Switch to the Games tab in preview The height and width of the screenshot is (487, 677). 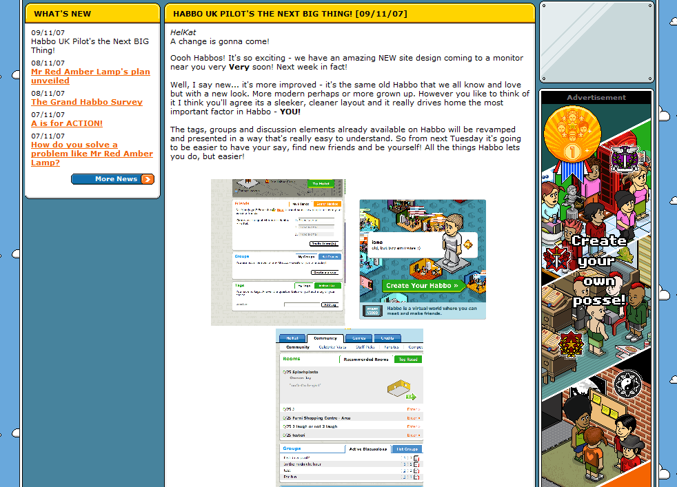tap(358, 338)
